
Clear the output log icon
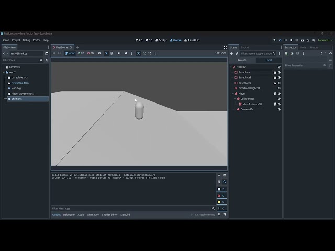click(219, 175)
